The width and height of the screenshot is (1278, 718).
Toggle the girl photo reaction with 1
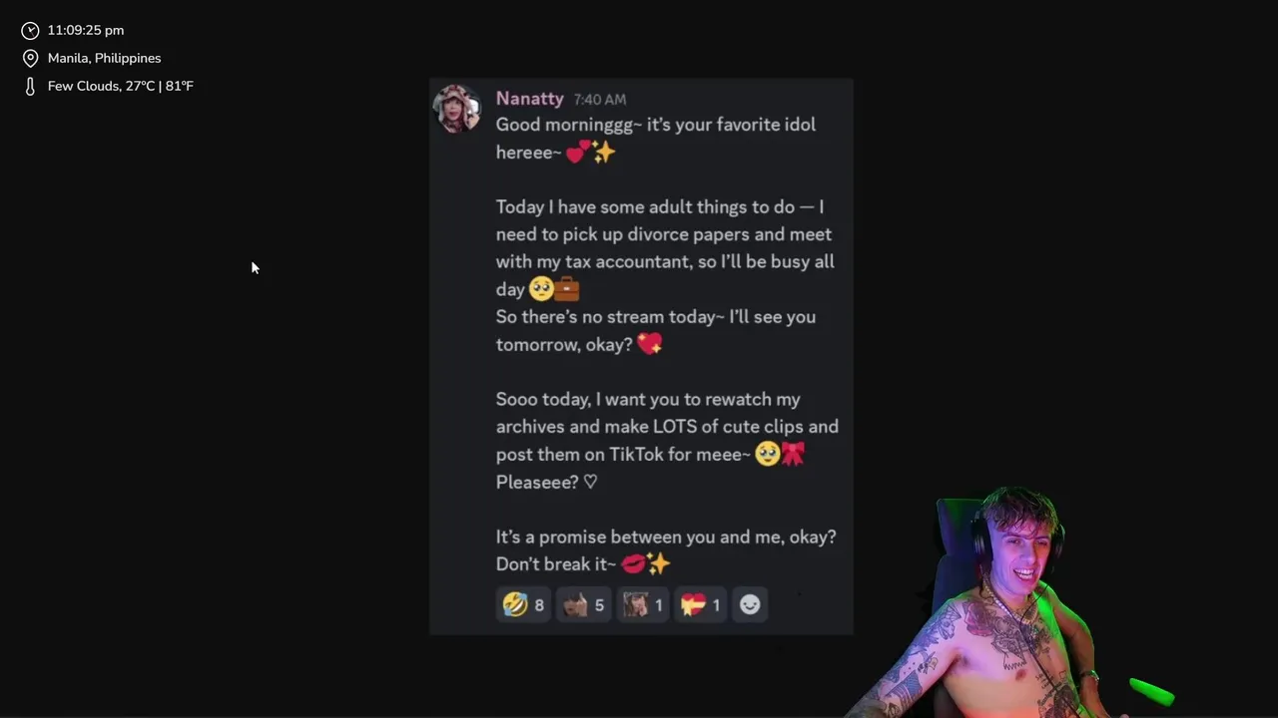(642, 604)
